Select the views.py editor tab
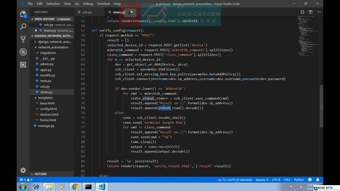The width and height of the screenshot is (340, 191). coord(119,12)
